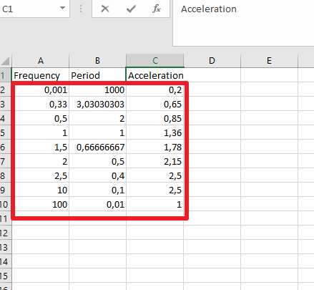This screenshot has height=290, width=314.
Task: Select the cell containing 0,4
Action: [97, 175]
